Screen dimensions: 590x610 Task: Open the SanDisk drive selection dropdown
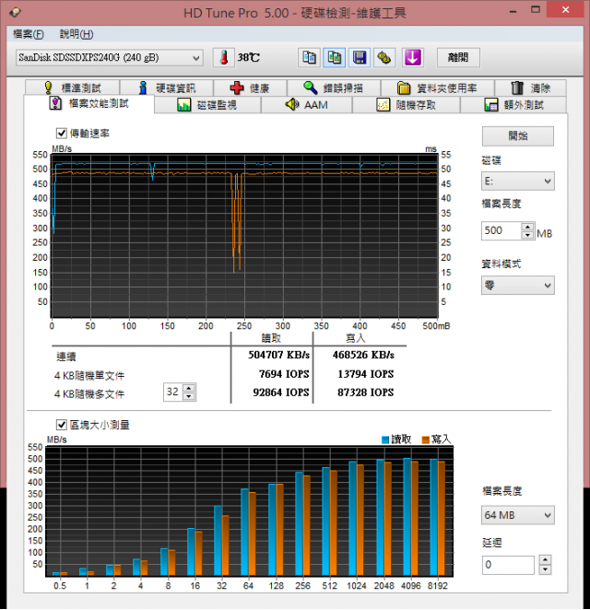click(110, 58)
